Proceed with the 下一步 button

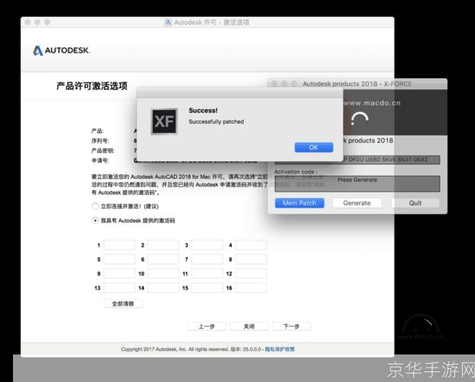coord(292,326)
